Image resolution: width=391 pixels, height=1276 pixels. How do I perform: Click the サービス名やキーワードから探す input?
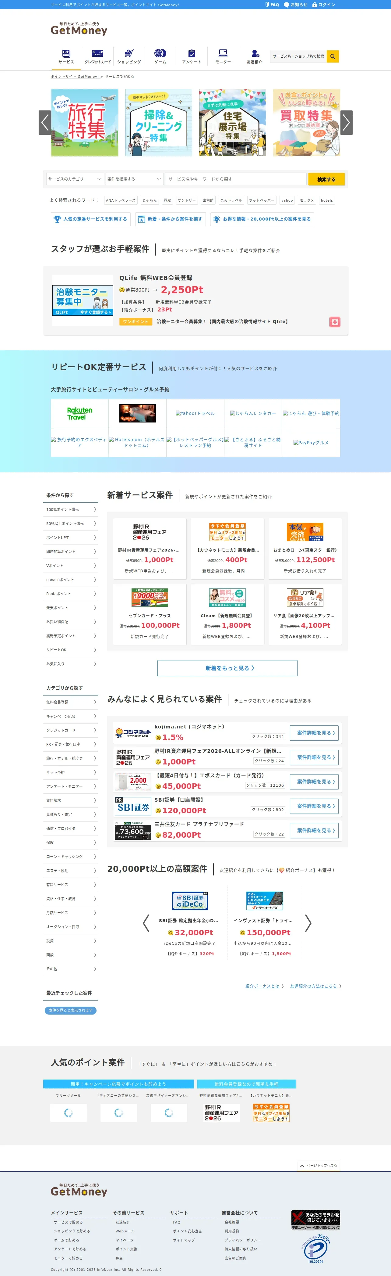236,179
